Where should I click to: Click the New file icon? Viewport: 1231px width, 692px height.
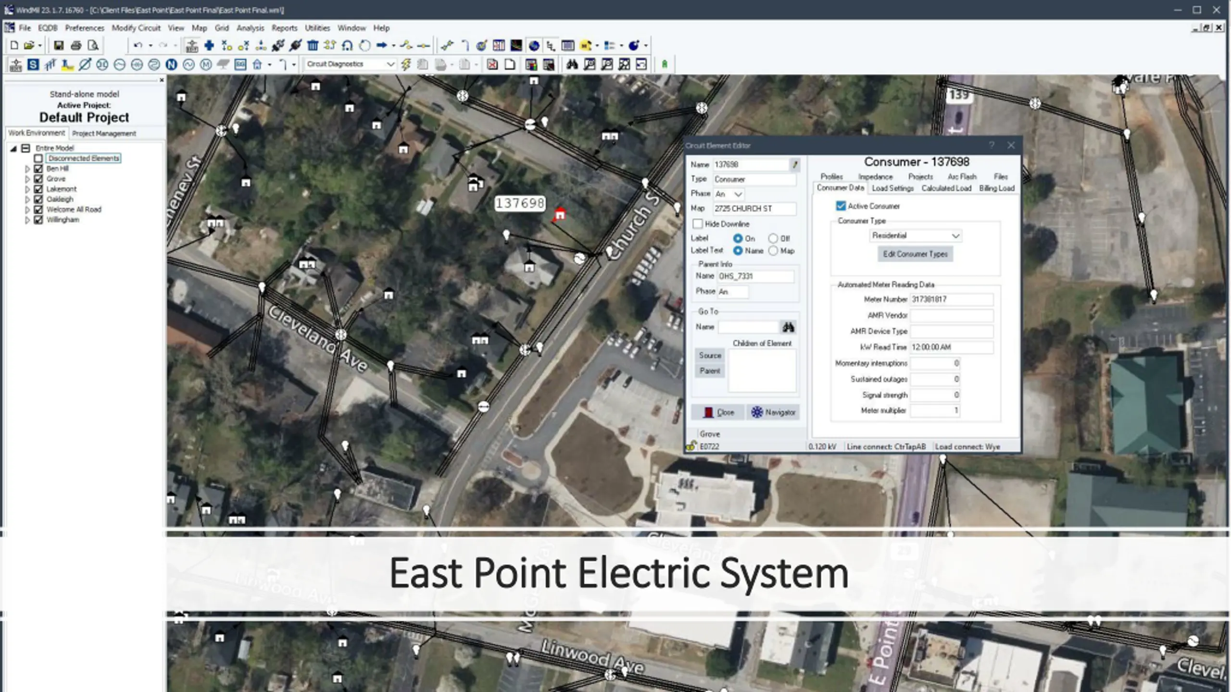click(x=14, y=46)
